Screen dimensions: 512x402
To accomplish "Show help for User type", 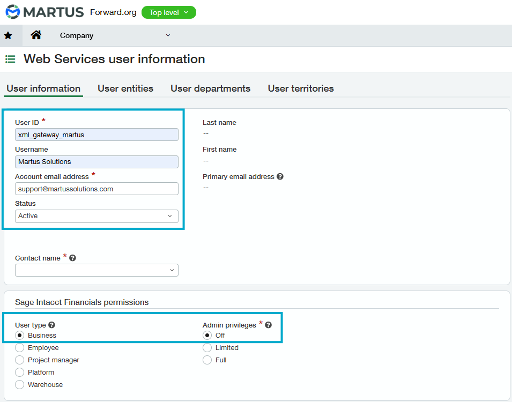I will [51, 325].
